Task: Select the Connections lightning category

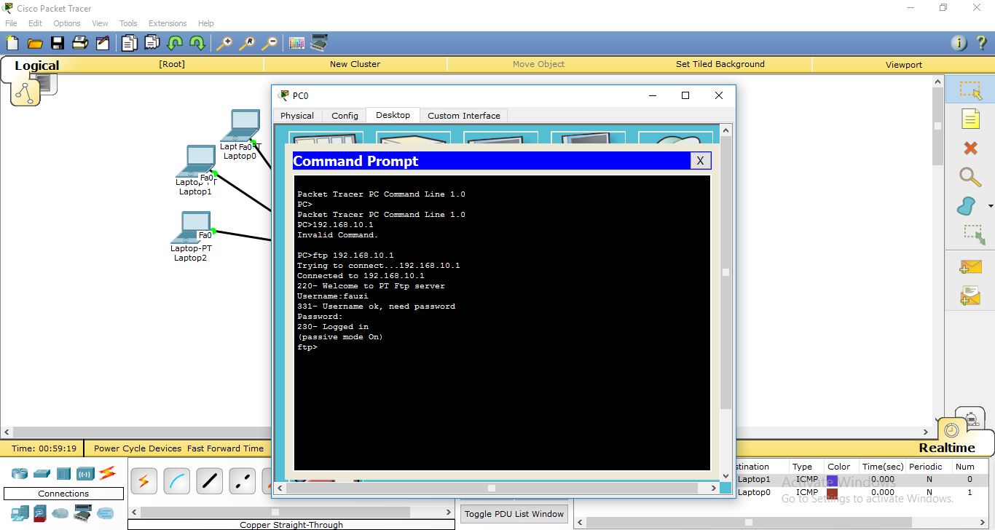Action: click(107, 473)
